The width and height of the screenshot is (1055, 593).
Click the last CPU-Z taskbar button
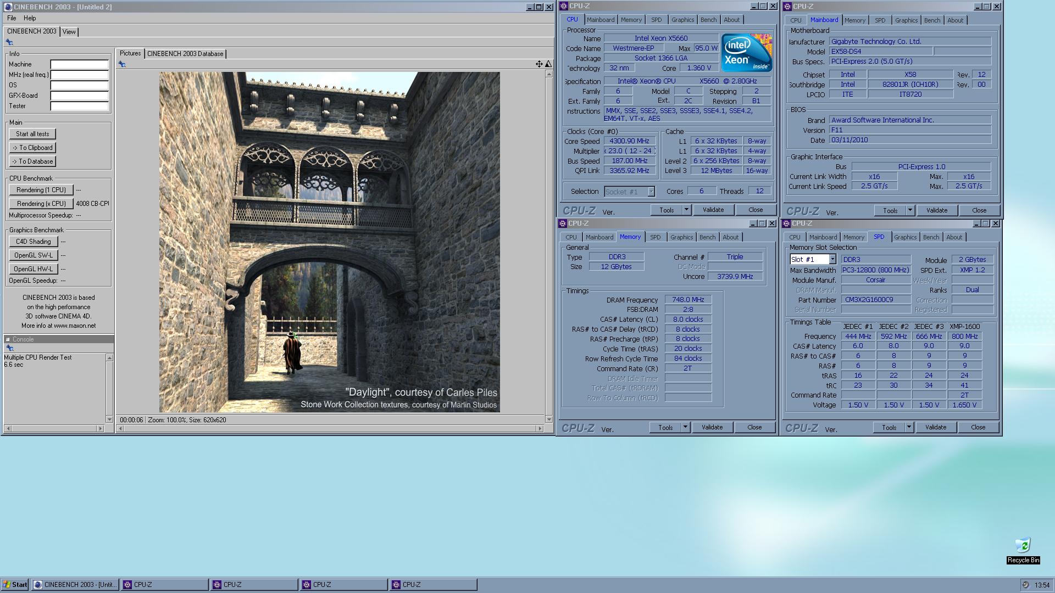[433, 585]
